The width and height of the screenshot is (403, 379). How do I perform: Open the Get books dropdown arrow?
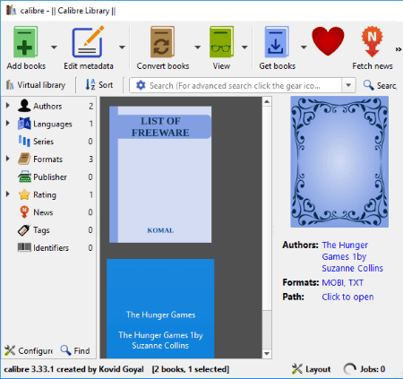(304, 47)
